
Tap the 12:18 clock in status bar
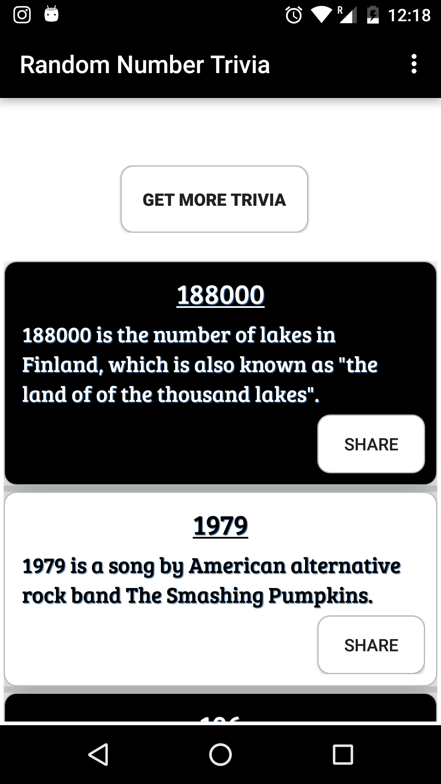(x=409, y=16)
